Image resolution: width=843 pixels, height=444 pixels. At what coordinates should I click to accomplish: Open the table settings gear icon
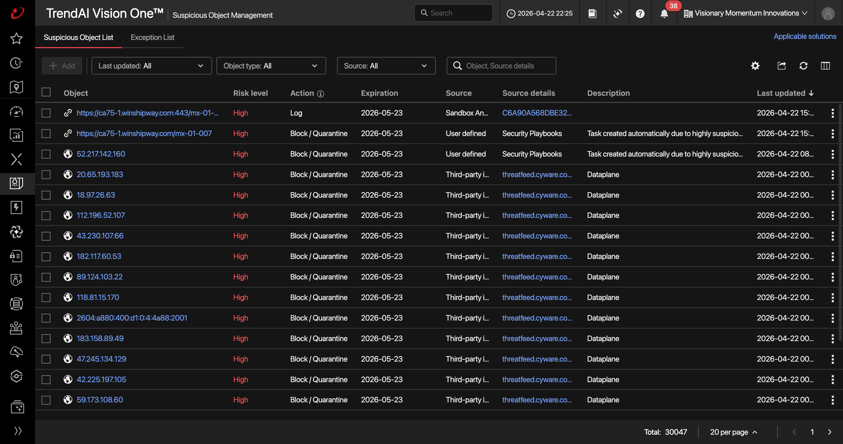click(755, 66)
